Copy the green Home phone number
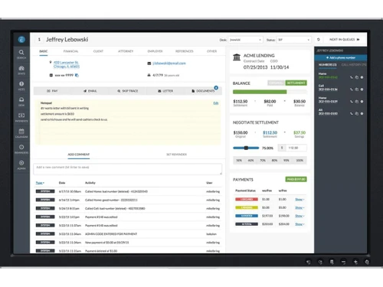 point(357,77)
